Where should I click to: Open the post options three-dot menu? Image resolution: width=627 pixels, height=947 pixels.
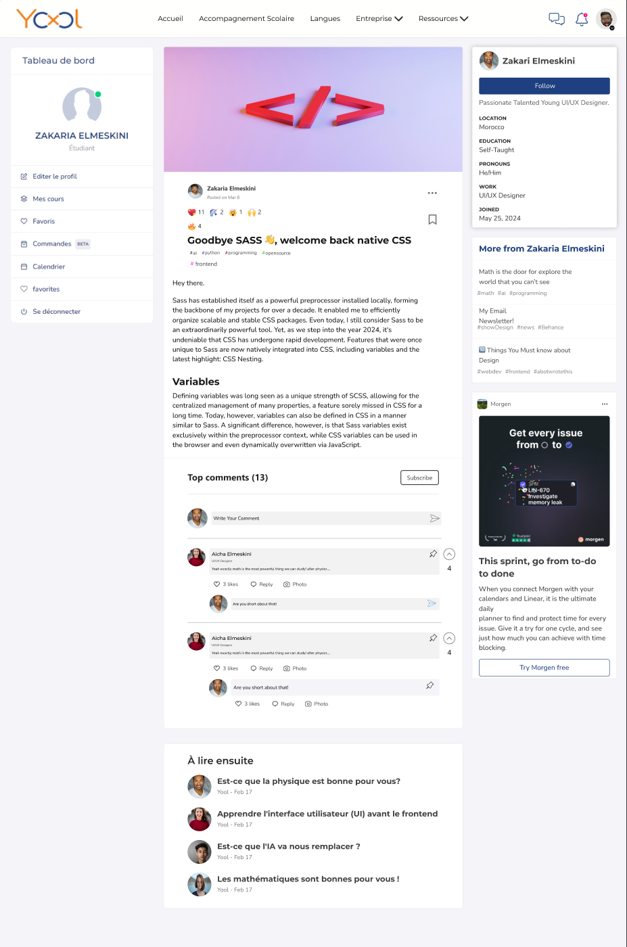click(432, 193)
